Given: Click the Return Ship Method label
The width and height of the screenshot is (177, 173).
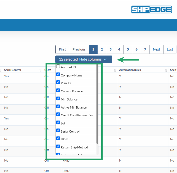Looking at the screenshot, I should 74,147.
